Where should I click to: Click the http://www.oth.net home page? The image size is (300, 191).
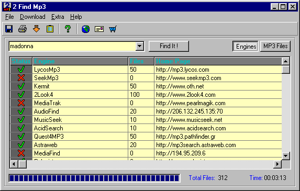pyautogui.click(x=180, y=86)
